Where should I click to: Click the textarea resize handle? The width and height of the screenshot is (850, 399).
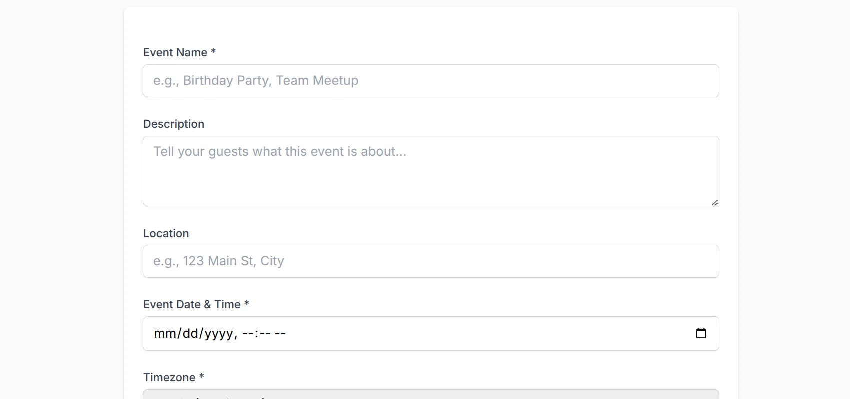coord(715,203)
